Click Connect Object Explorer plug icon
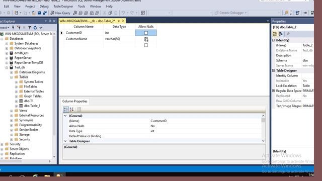This screenshot has height=181, width=322. pyautogui.click(x=13, y=28)
